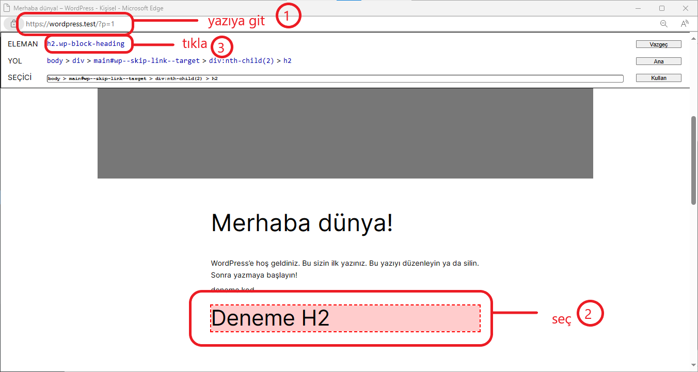Minimize the Edge window
This screenshot has width=698, height=372.
click(x=638, y=8)
